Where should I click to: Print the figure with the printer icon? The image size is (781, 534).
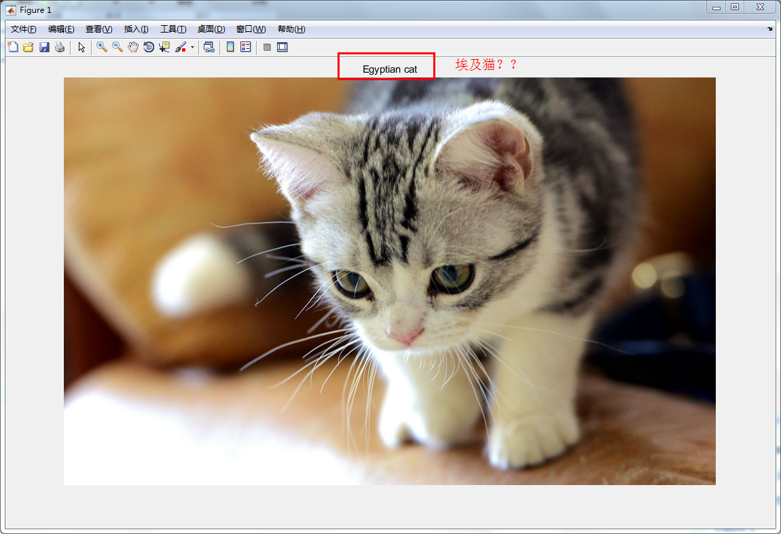60,47
